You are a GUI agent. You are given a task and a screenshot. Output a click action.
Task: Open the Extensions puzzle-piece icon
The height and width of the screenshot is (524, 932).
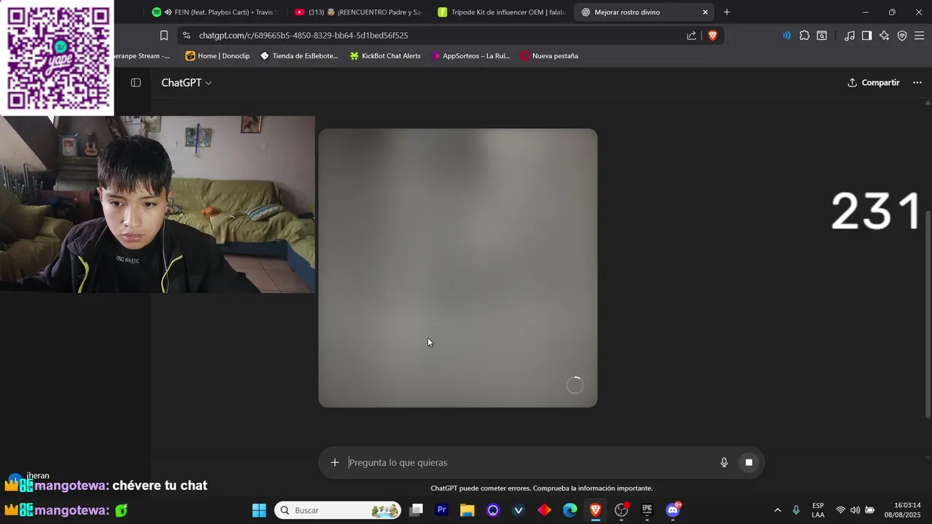coord(805,36)
